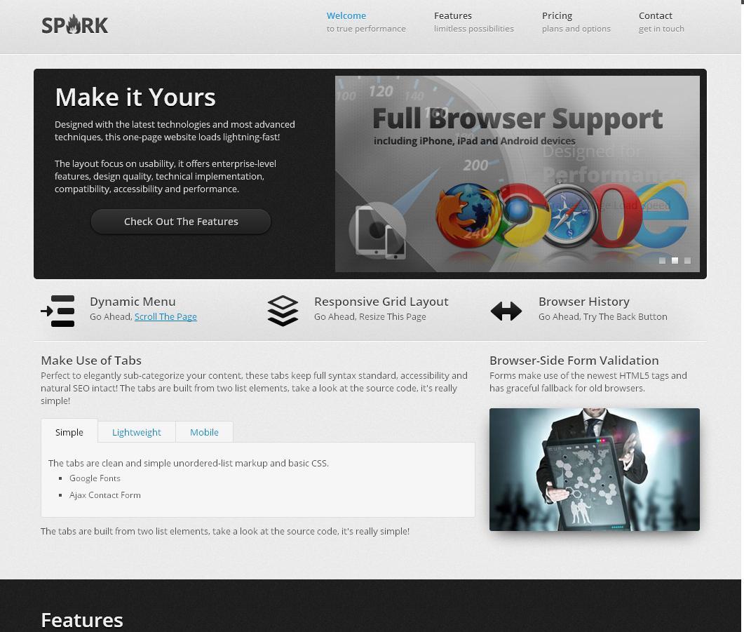This screenshot has width=744, height=632.
Task: Click 'including iPhone, iPad and Android devices' caption
Action: click(x=475, y=141)
